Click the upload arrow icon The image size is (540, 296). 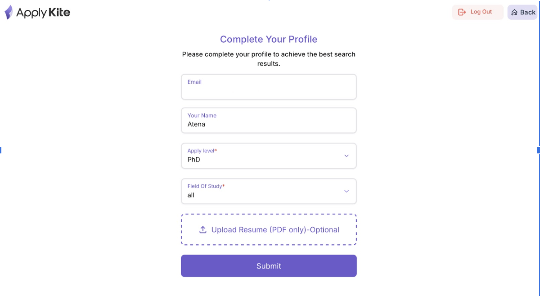[203, 230]
